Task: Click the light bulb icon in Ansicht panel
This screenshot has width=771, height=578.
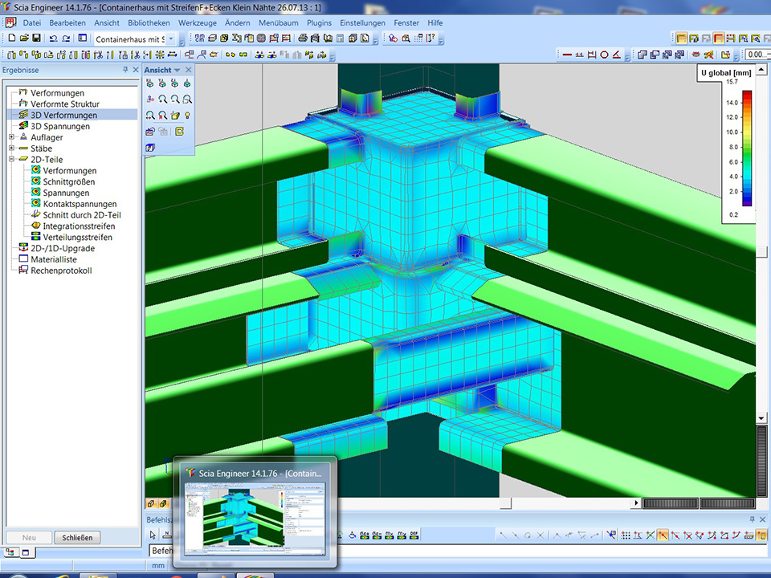Action: 187,116
